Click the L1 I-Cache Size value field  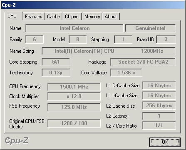click(x=159, y=96)
